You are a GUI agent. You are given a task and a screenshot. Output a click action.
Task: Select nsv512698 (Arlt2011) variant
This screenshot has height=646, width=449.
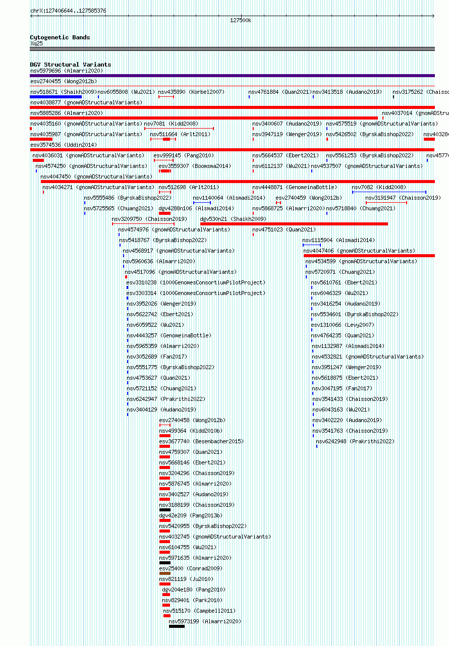click(x=189, y=187)
